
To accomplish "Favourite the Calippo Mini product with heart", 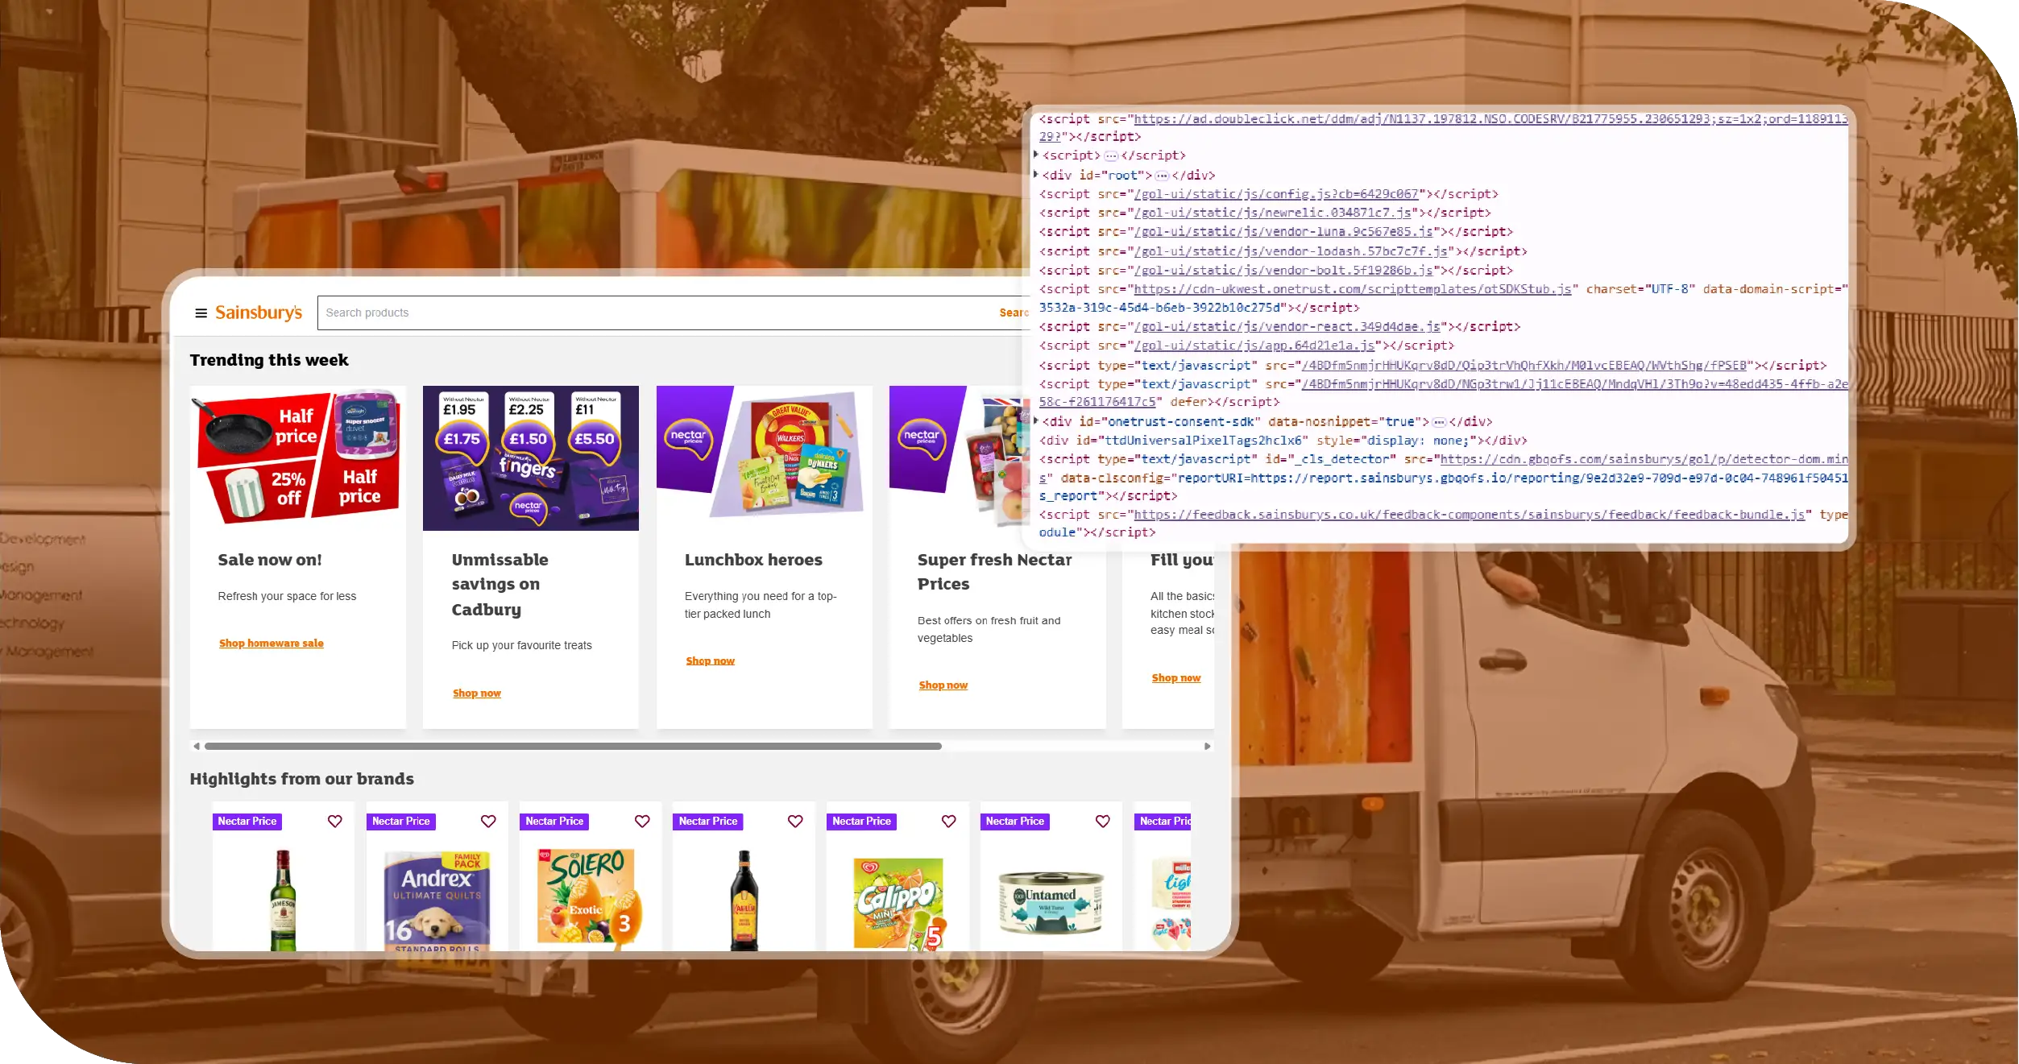I will click(x=949, y=821).
